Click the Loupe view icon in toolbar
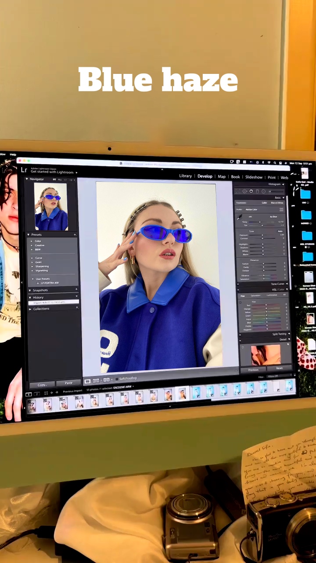 coord(87,380)
